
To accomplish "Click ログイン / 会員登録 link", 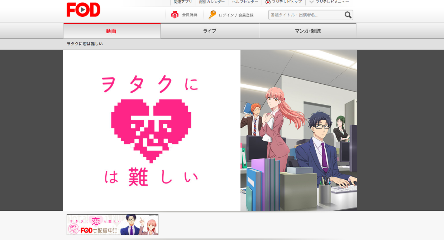I will 236,15.
